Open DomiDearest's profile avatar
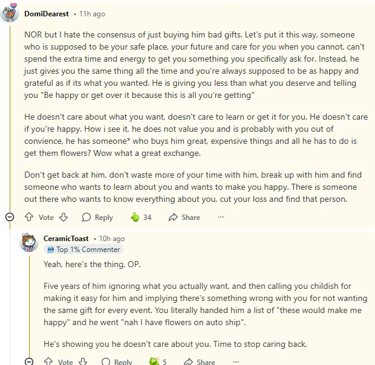Image resolution: width=375 pixels, height=365 pixels. coord(10,12)
